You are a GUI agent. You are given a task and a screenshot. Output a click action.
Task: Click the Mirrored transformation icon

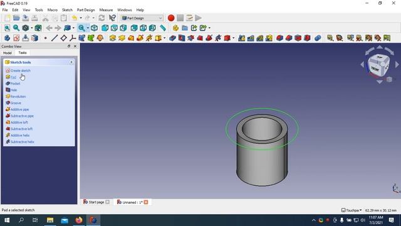tap(242, 38)
